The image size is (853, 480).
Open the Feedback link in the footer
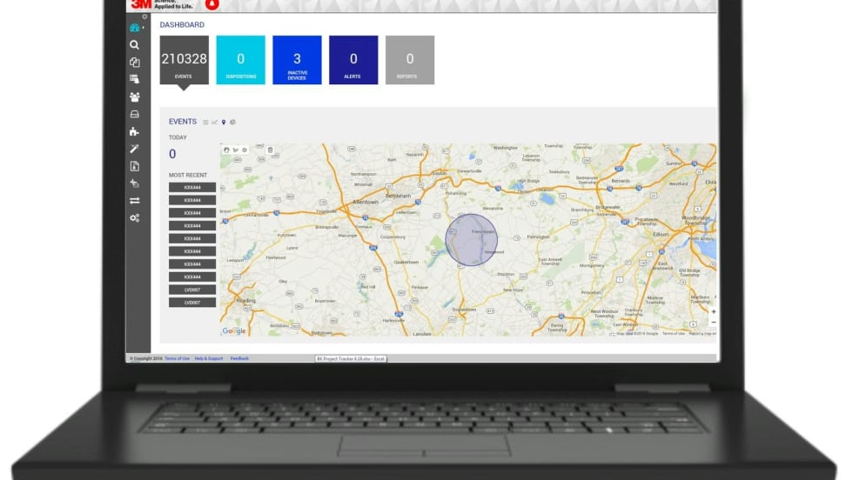[239, 358]
